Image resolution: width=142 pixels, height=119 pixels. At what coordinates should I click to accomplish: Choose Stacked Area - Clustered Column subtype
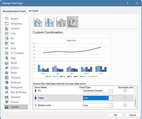[x=61, y=22]
